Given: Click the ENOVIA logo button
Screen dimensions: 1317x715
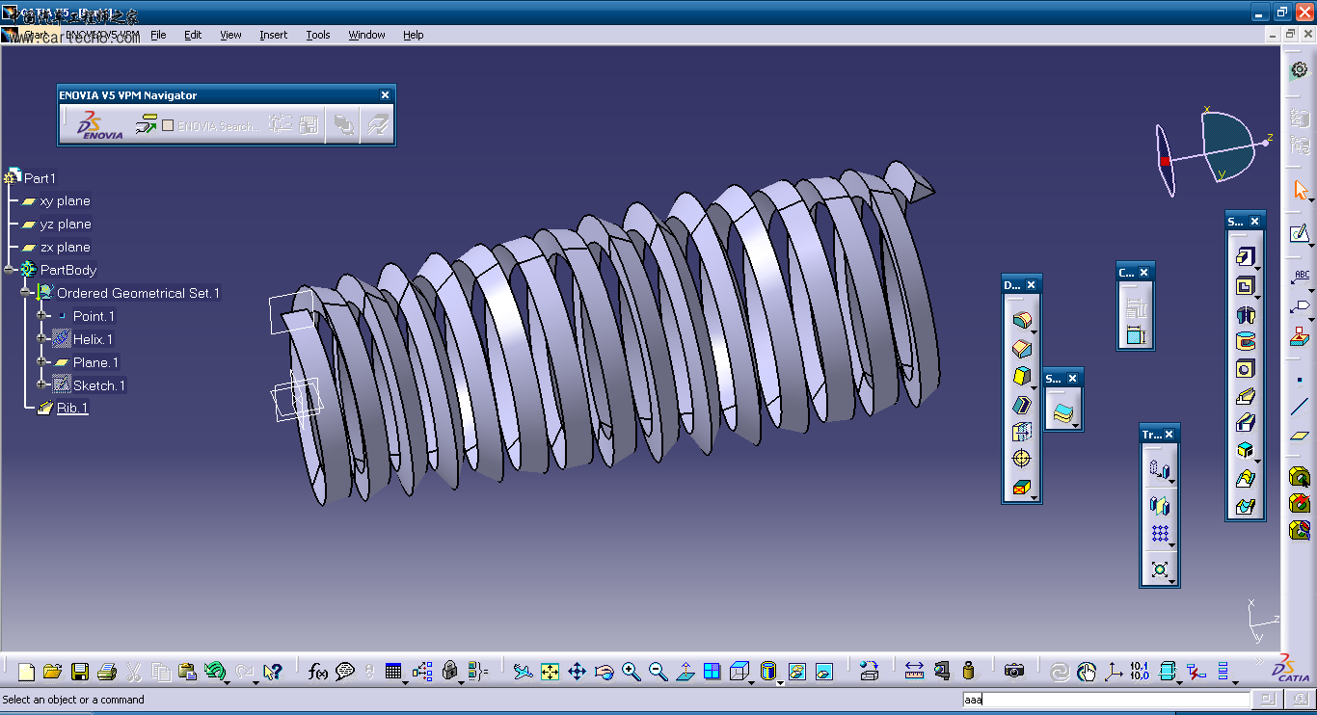Looking at the screenshot, I should tap(100, 125).
